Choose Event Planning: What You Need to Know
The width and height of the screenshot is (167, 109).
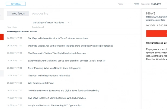coord(55,68)
